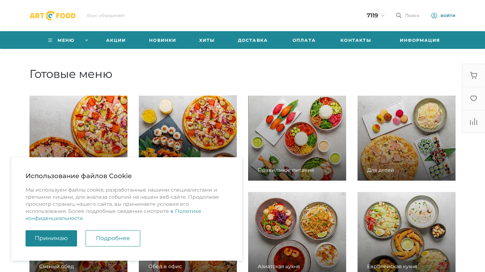Go to the Доставка section
The image size is (485, 272).
(253, 40)
